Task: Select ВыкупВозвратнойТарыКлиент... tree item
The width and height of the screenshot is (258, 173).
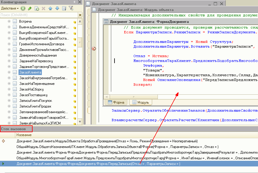Action: tap(44, 33)
